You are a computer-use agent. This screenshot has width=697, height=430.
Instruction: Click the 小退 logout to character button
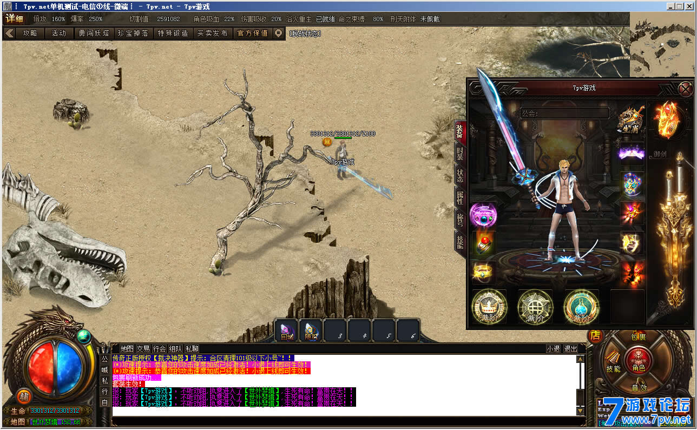tap(553, 349)
